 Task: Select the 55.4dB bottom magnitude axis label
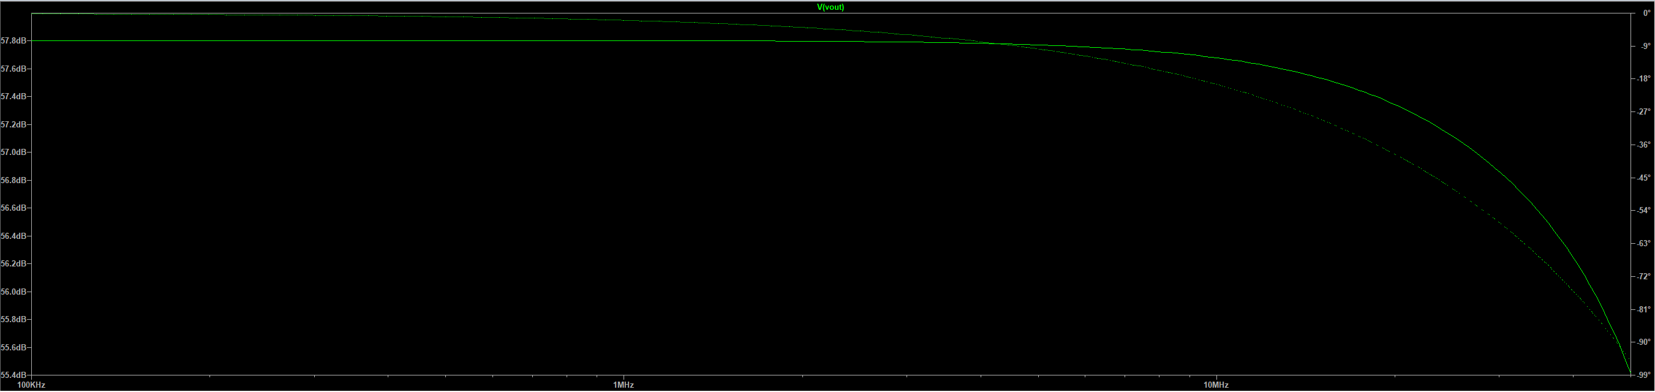pos(13,375)
